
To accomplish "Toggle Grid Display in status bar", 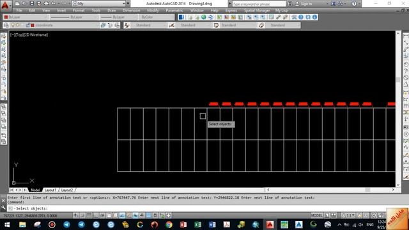I will point(89,215).
